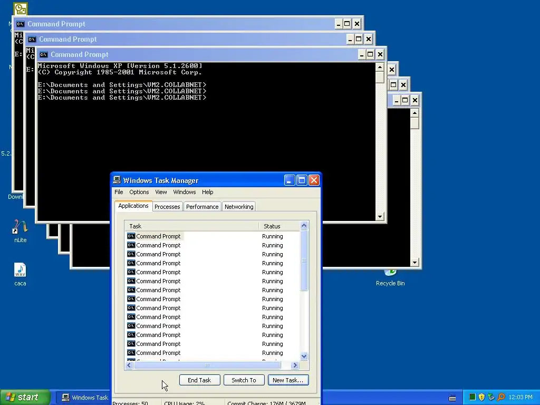This screenshot has width=540, height=405.
Task: Close the rearmost titled Command Prompt window
Action: pos(357,24)
